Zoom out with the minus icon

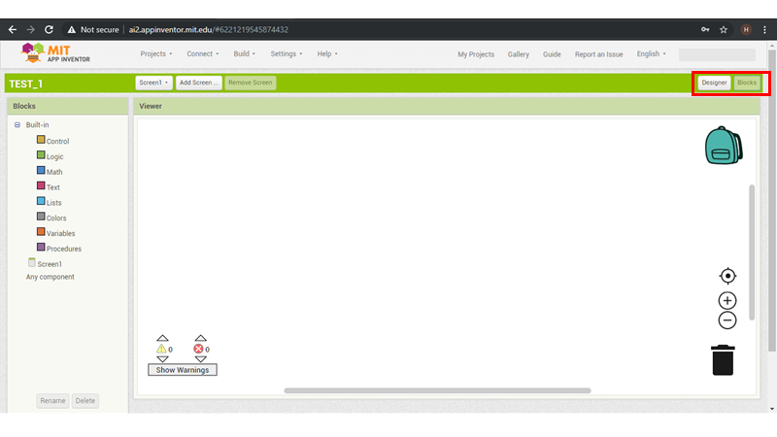tap(727, 320)
